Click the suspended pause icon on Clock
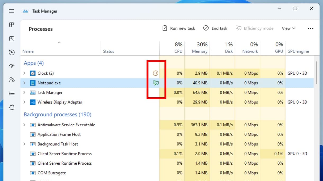 pyautogui.click(x=156, y=73)
